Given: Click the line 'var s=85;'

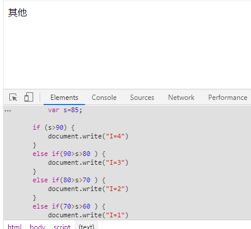Looking at the screenshot, I should coord(65,110).
